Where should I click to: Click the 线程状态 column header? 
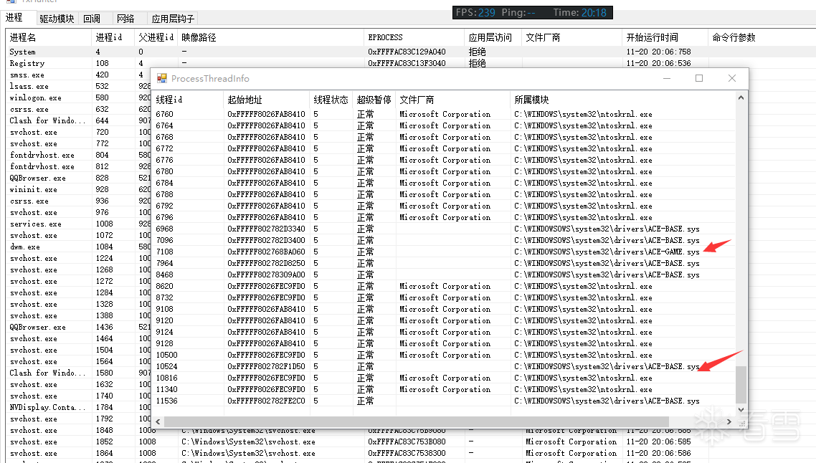coord(331,100)
